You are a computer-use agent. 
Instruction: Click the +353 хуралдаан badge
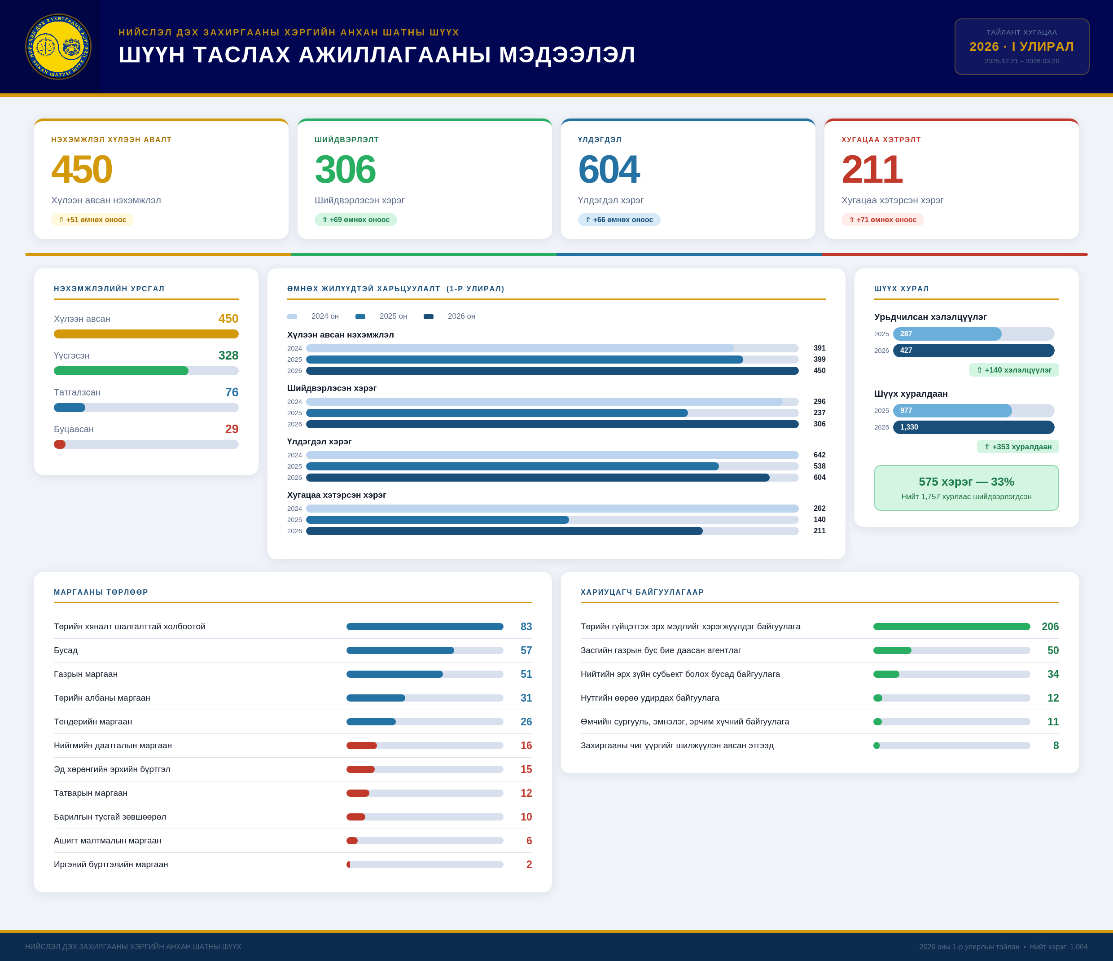(x=1017, y=447)
